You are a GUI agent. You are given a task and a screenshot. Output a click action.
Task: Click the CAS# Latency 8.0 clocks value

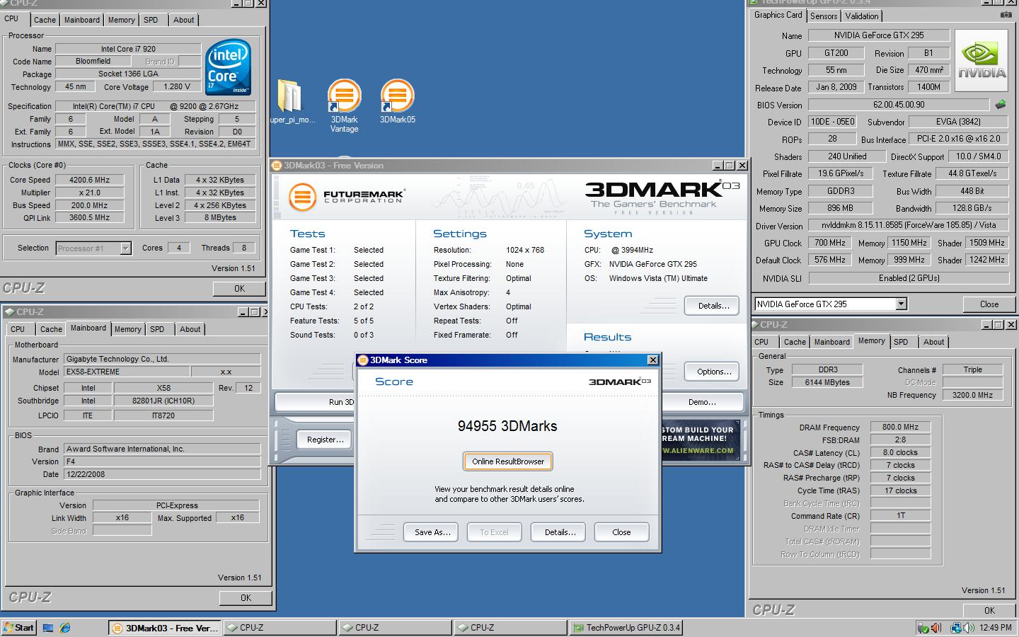(x=900, y=452)
